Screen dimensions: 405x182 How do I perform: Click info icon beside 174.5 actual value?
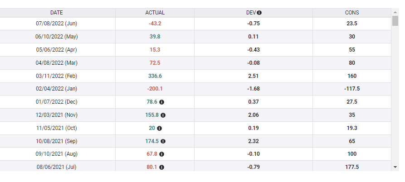tap(163, 141)
